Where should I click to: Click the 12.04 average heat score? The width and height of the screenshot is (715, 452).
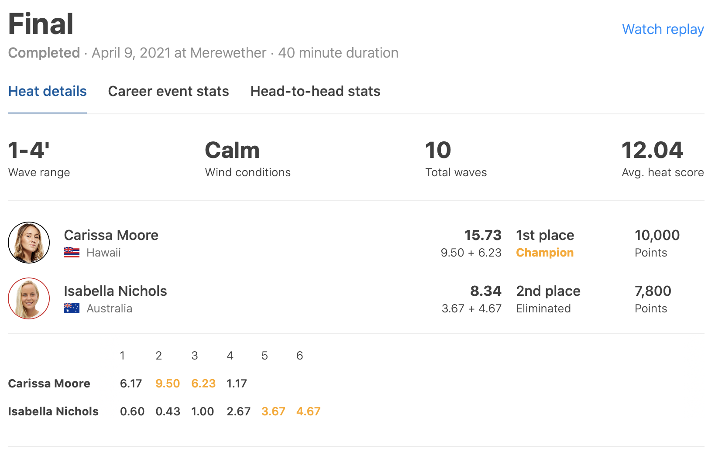coord(652,151)
